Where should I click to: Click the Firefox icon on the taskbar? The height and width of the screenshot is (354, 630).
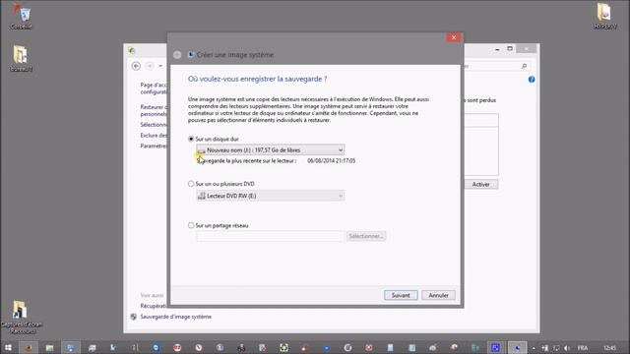pyautogui.click(x=29, y=347)
